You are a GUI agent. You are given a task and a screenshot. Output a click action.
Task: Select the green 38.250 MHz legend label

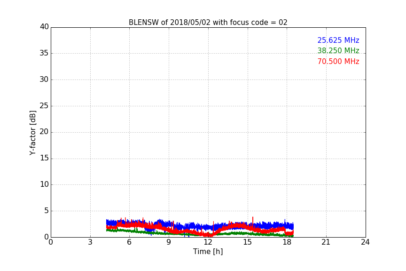tap(338, 50)
